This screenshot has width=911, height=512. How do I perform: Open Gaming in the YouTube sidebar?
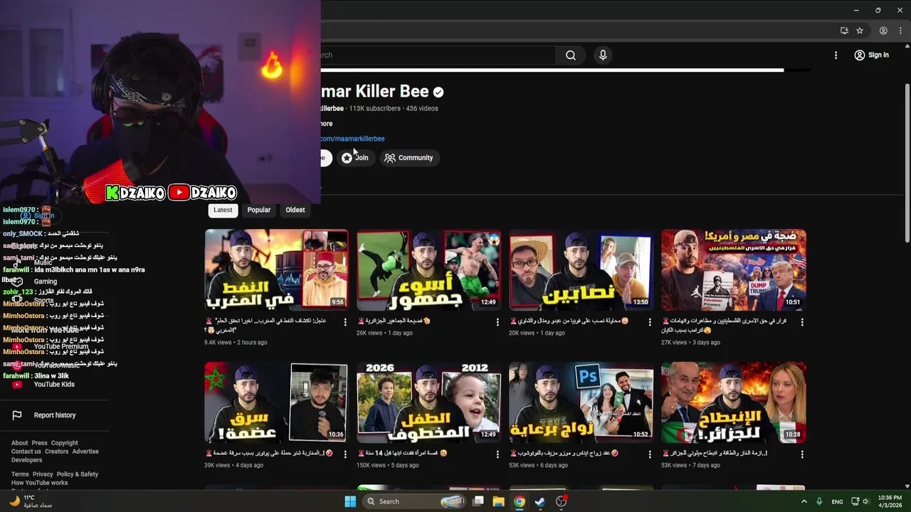[x=45, y=282]
